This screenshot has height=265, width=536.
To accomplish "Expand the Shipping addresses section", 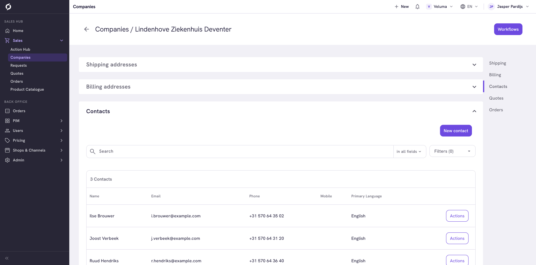I will (x=474, y=65).
